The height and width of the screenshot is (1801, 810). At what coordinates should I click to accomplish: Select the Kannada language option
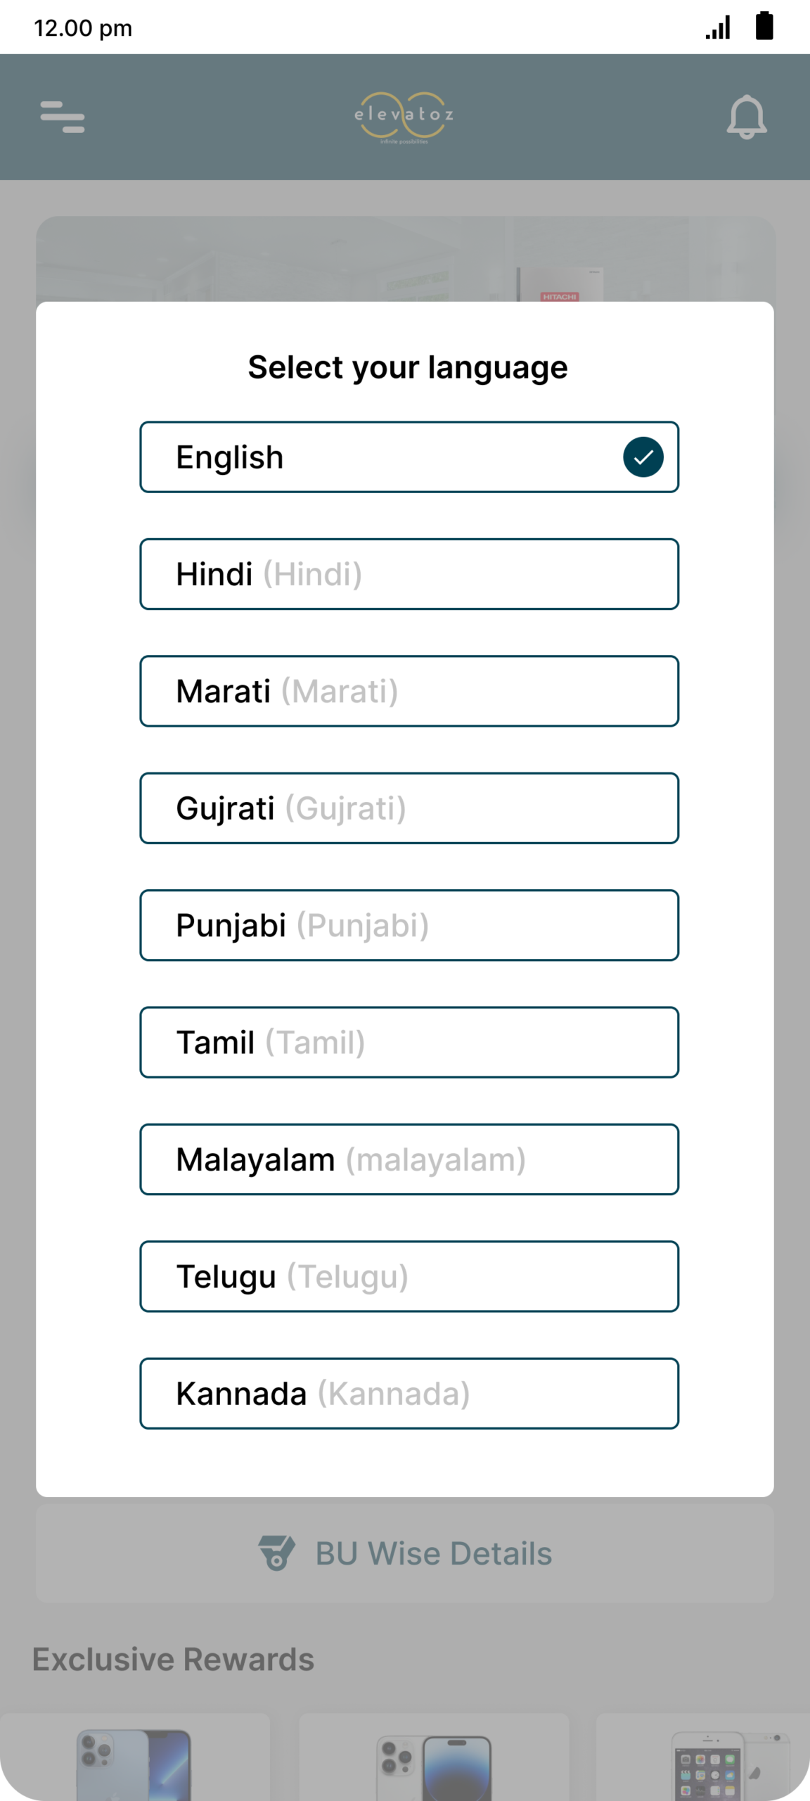coord(409,1393)
